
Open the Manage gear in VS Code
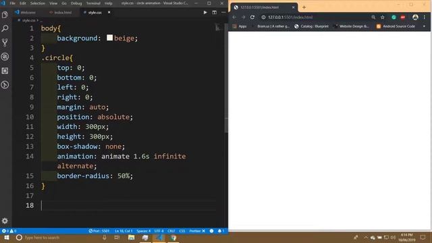coord(5,221)
